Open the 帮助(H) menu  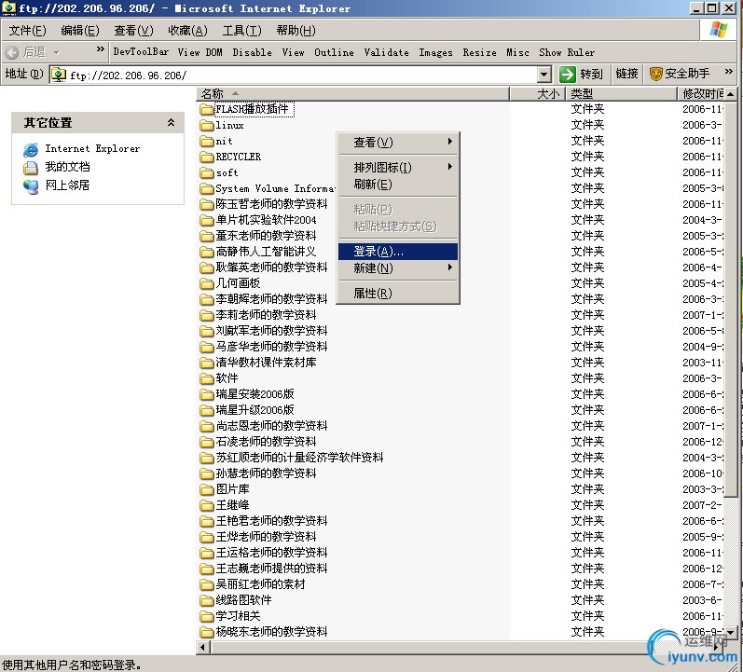pos(296,31)
